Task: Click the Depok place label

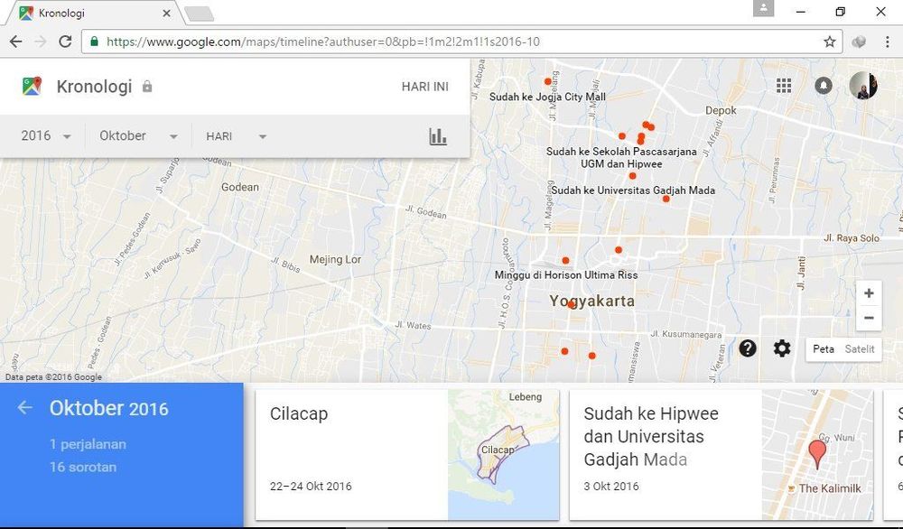Action: 721,110
